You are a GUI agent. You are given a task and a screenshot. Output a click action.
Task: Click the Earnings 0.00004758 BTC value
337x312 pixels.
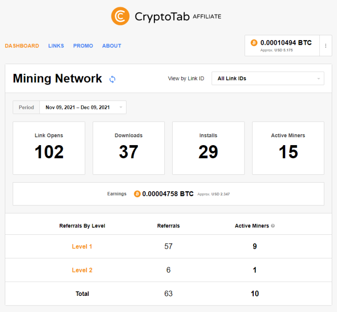[168, 194]
